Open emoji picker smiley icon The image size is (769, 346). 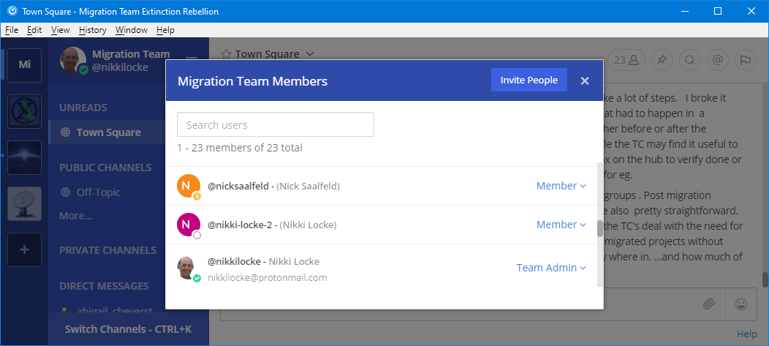741,304
